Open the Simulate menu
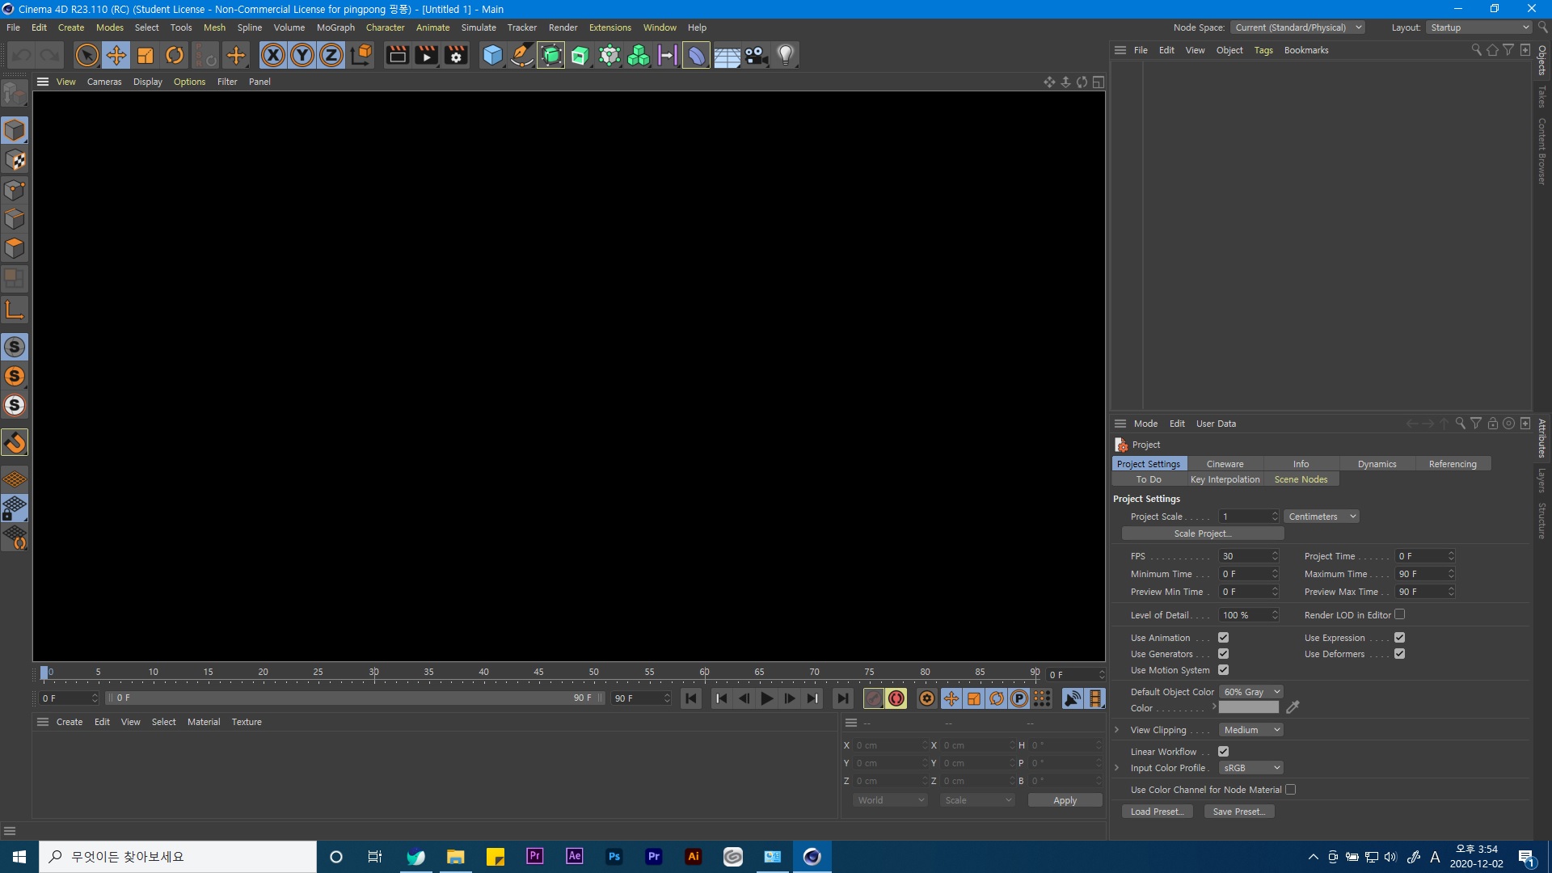The width and height of the screenshot is (1552, 873). click(x=479, y=27)
